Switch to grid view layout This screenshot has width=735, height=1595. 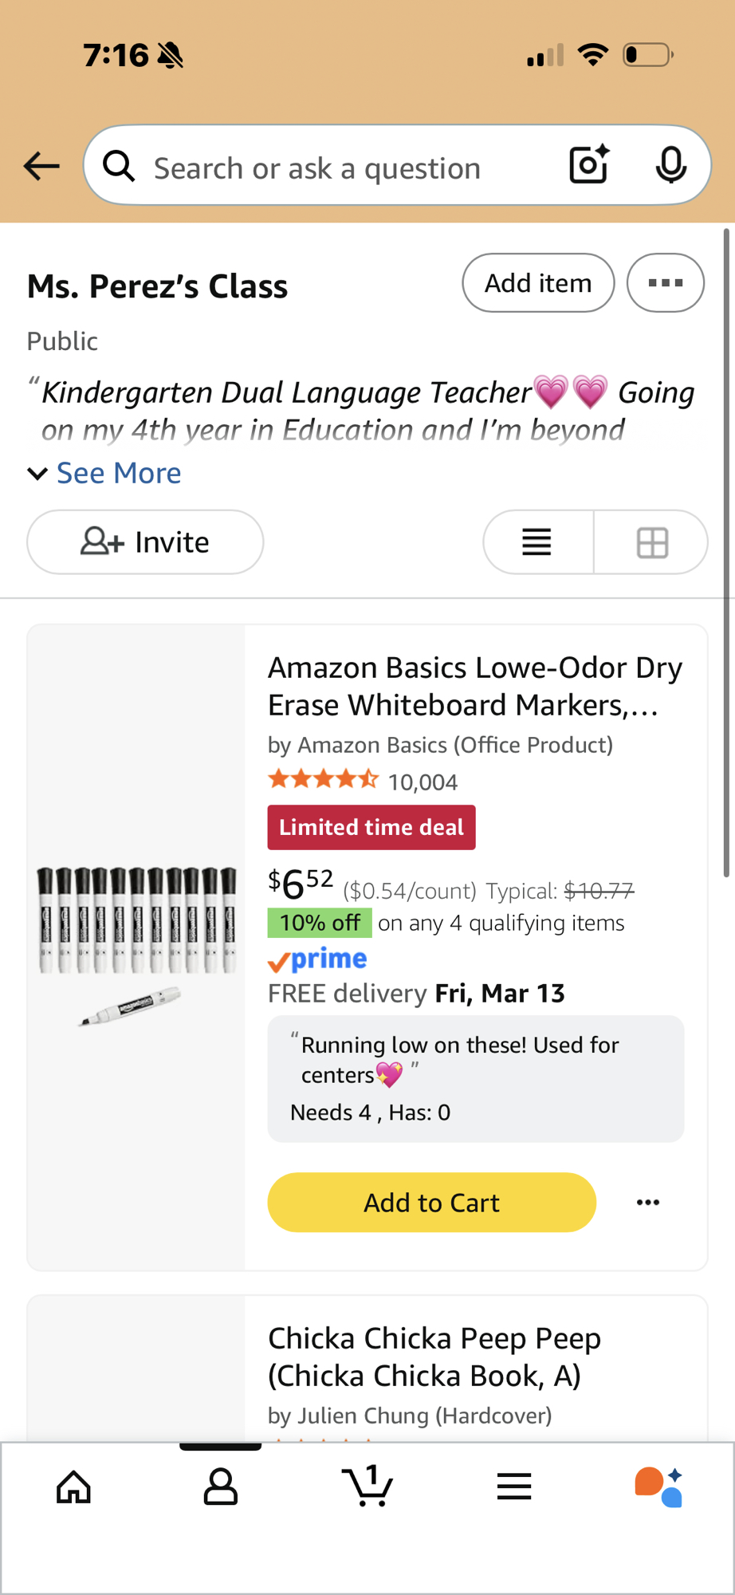(652, 542)
